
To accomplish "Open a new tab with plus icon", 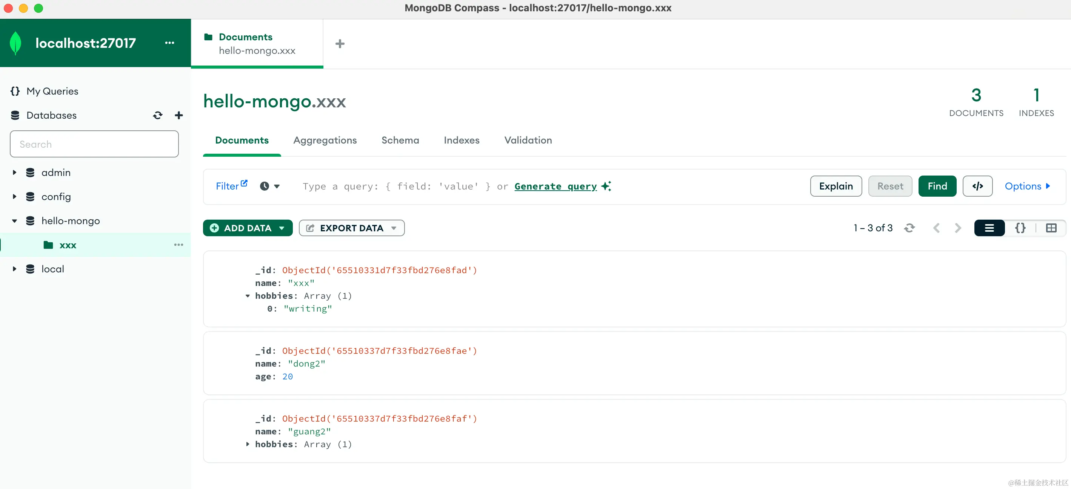I will coord(340,44).
